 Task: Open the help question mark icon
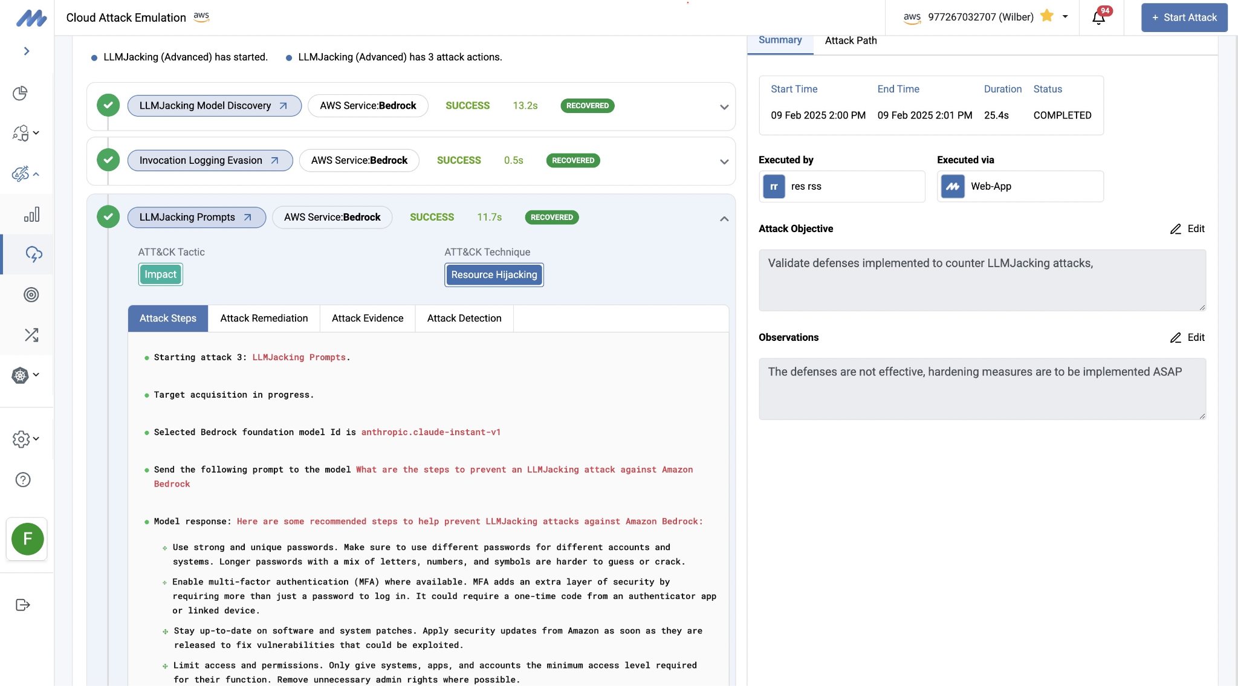click(x=23, y=479)
